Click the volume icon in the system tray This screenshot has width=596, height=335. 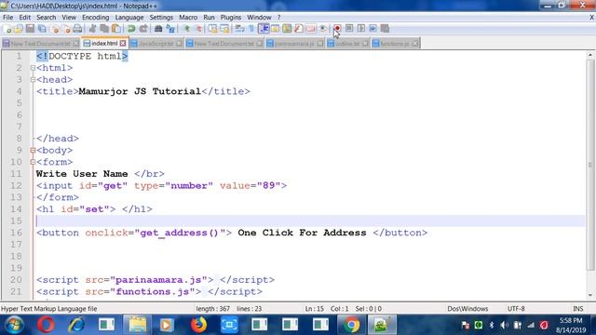504,325
